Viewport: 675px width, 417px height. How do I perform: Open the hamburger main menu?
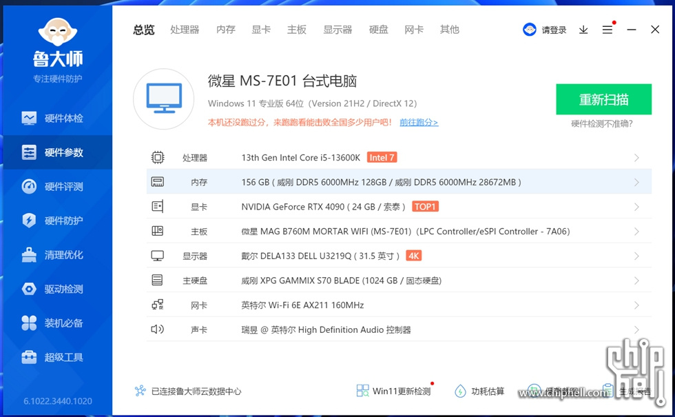[x=607, y=30]
